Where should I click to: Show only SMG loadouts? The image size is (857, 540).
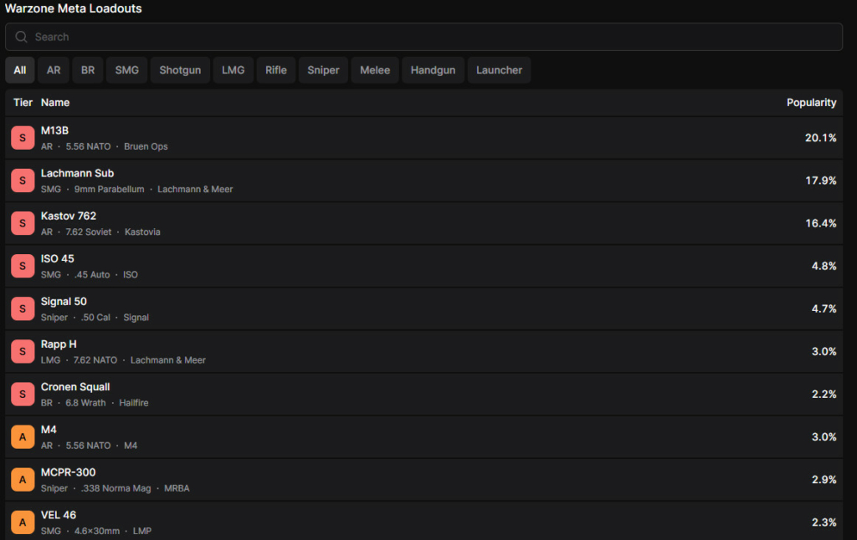tap(127, 70)
